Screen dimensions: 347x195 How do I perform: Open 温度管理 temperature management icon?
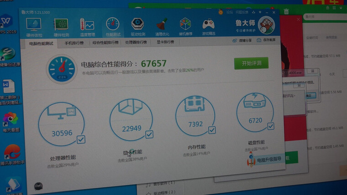87,27
